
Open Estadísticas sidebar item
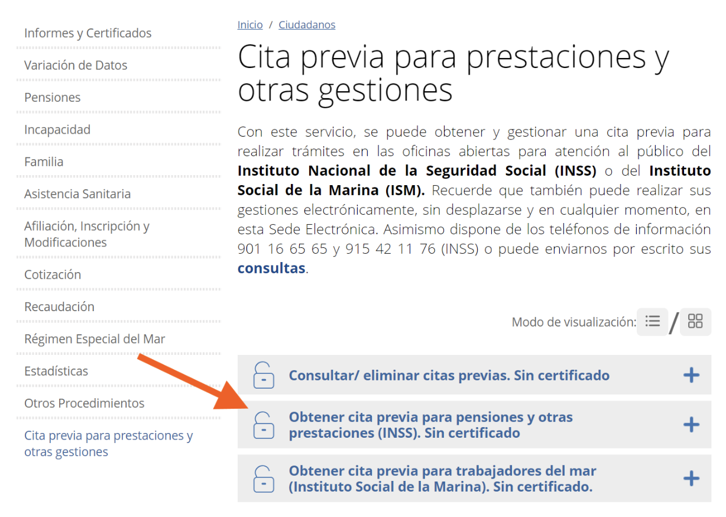coord(56,371)
